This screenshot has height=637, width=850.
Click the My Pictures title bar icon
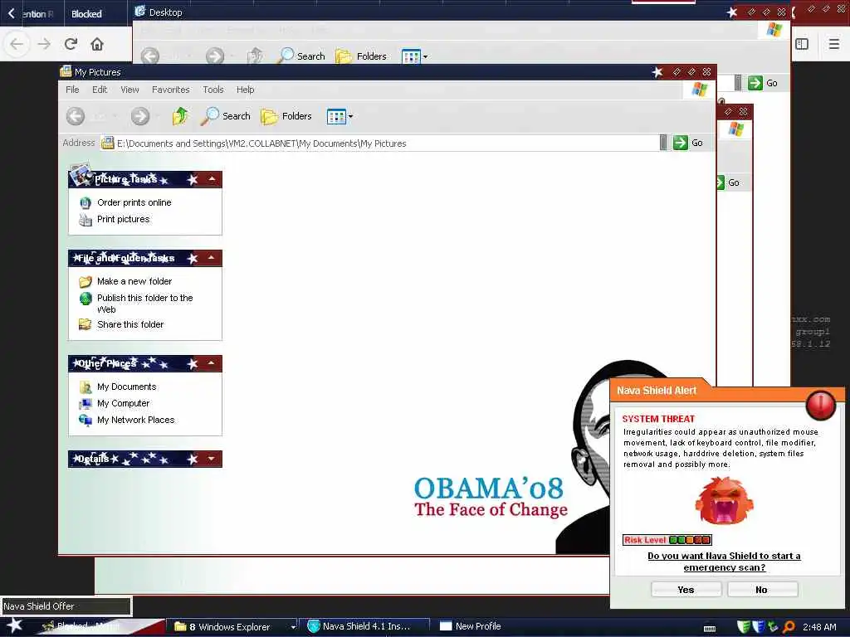66,71
